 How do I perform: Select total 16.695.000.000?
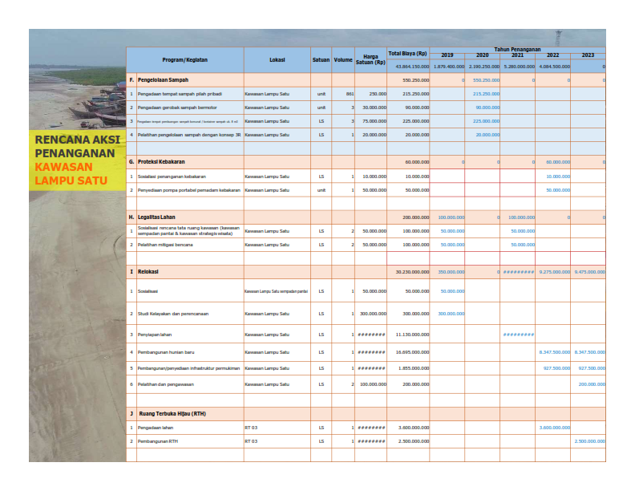point(412,352)
